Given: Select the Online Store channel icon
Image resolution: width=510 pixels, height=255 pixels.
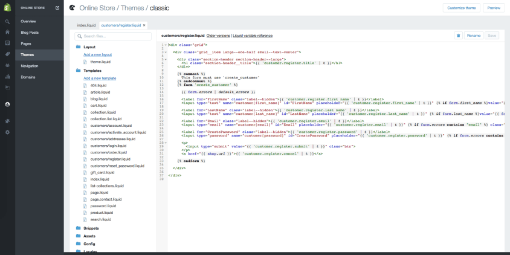Looking at the screenshot, I should [7, 105].
